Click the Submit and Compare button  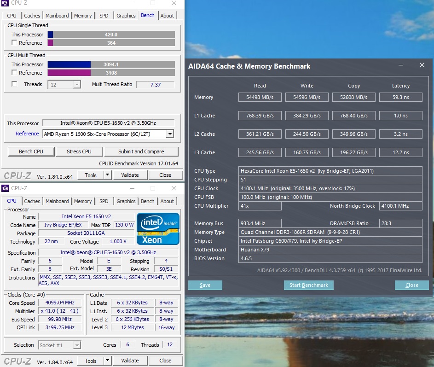pyautogui.click(x=141, y=151)
